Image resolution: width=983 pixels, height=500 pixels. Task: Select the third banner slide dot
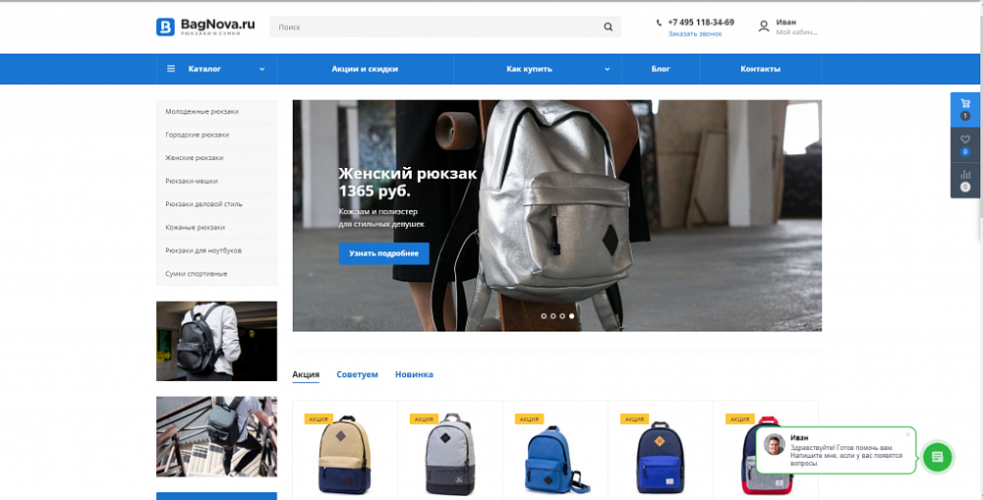tap(562, 315)
